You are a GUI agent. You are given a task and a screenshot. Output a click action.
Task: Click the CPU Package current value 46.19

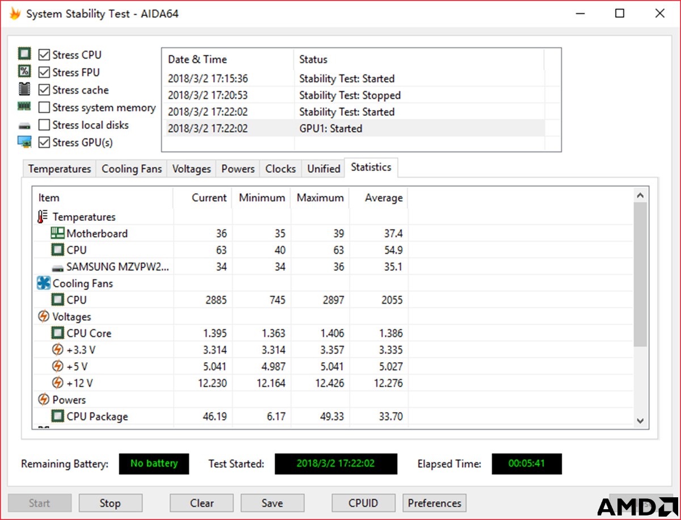pyautogui.click(x=215, y=416)
